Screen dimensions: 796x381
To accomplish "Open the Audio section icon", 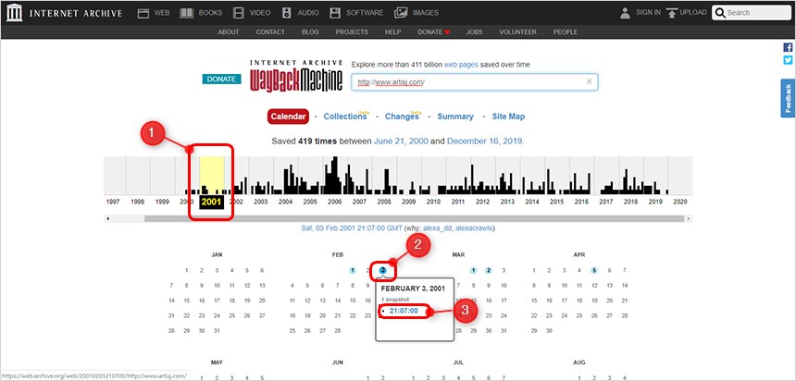I will pyautogui.click(x=287, y=13).
